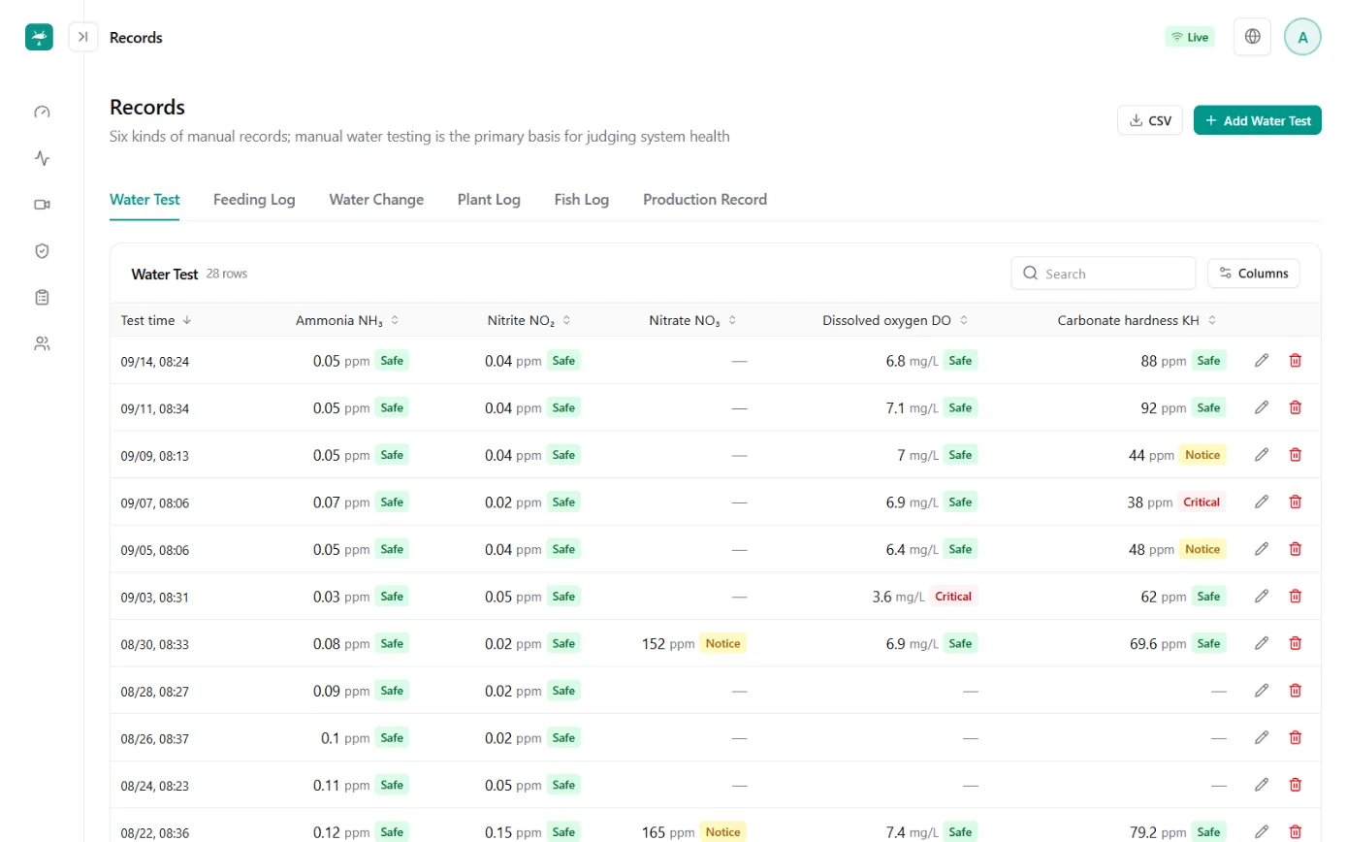The width and height of the screenshot is (1346, 842).
Task: Open the language globe button
Action: coord(1252,37)
